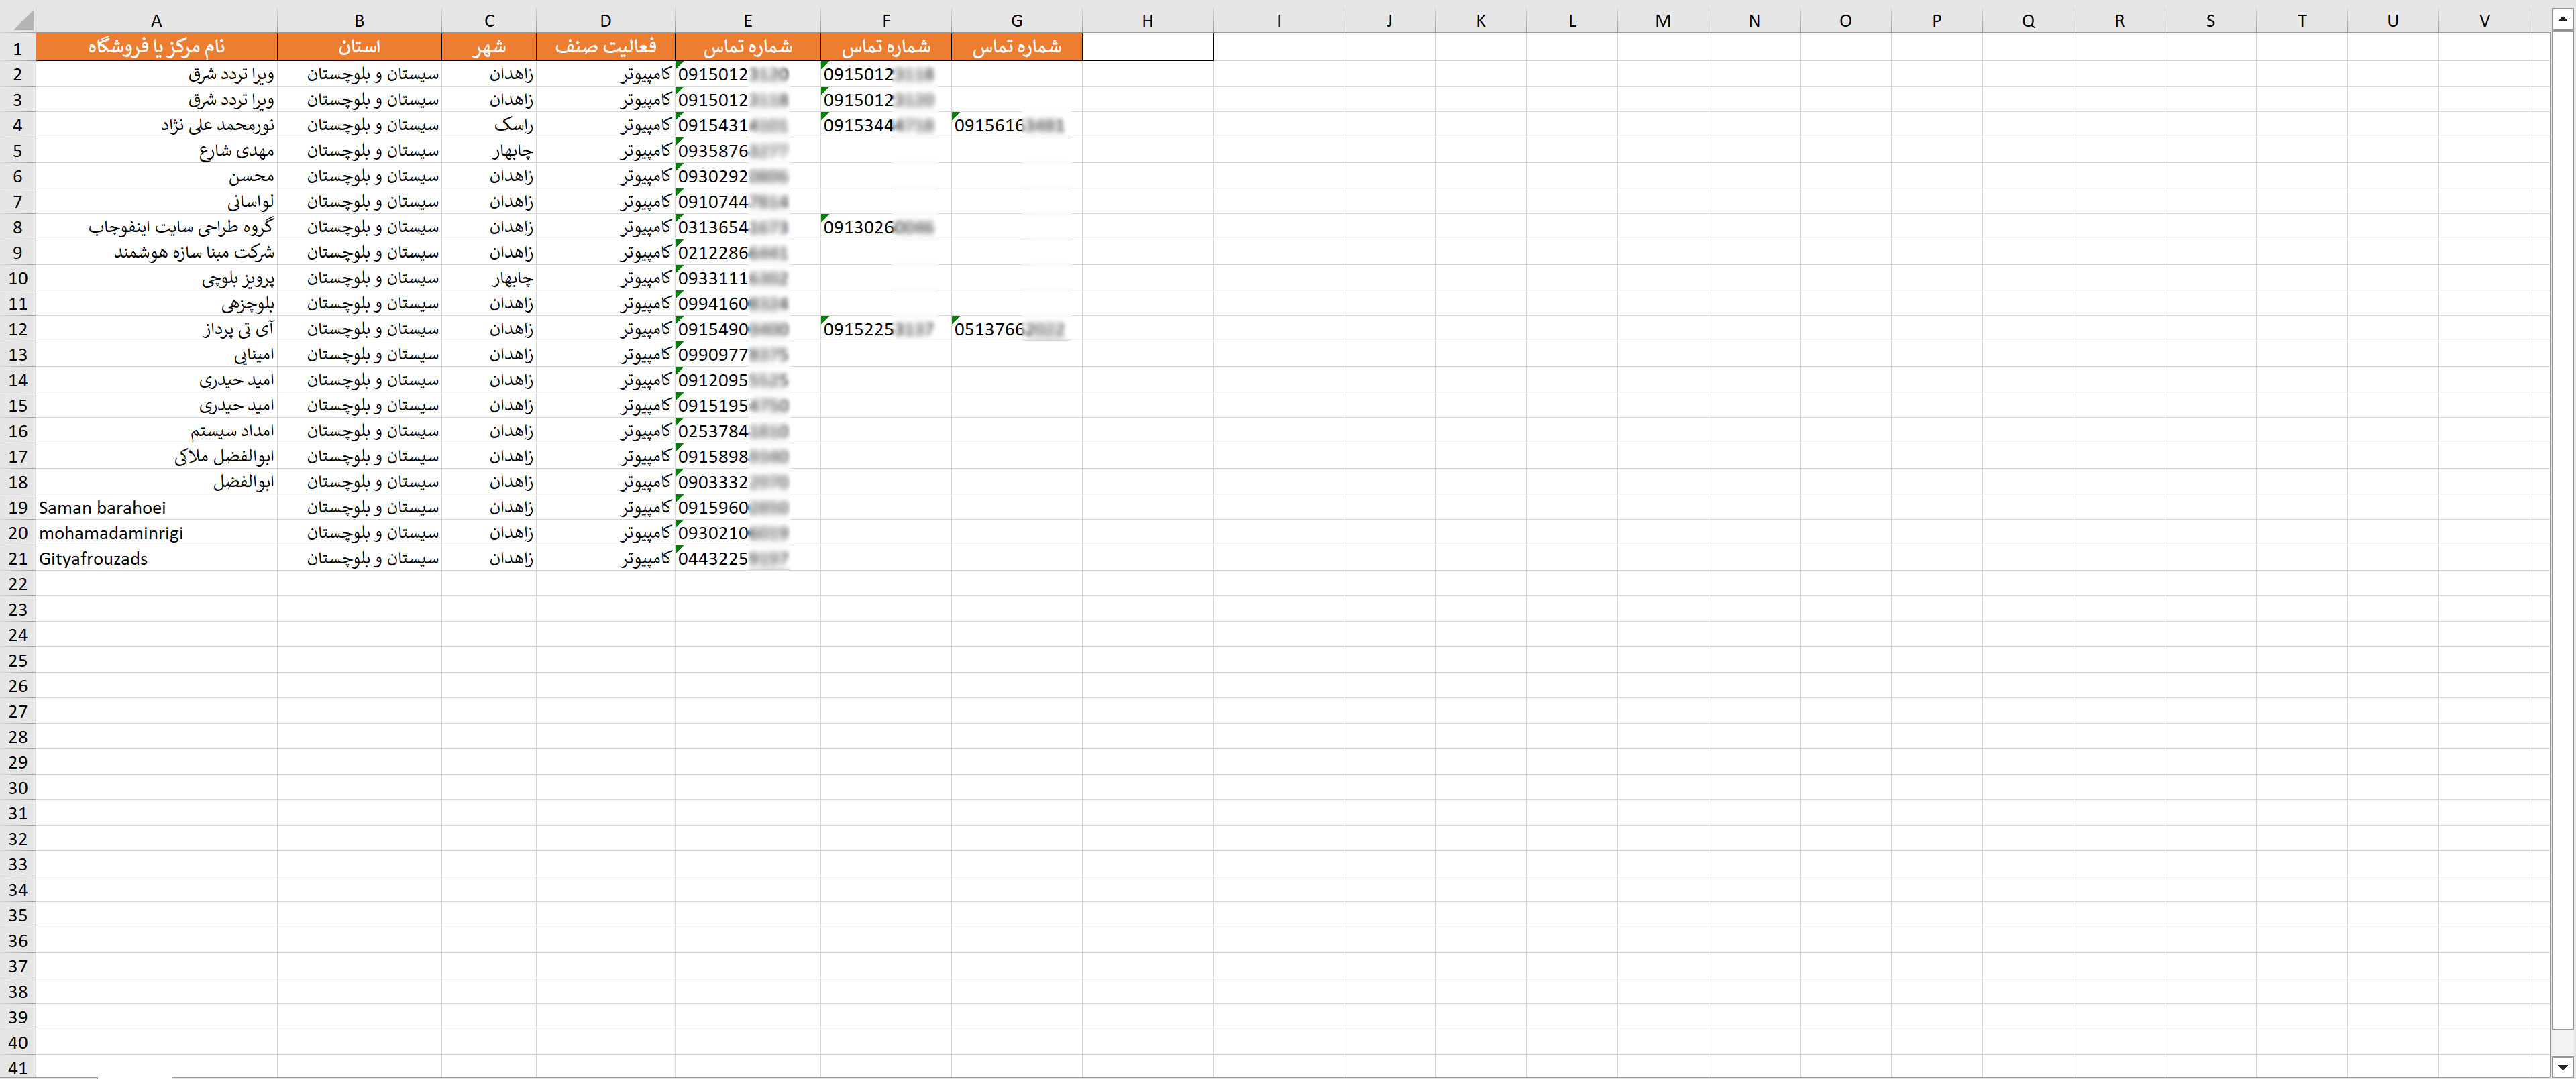The image size is (2576, 1079).
Task: Select column C header
Action: [489, 21]
